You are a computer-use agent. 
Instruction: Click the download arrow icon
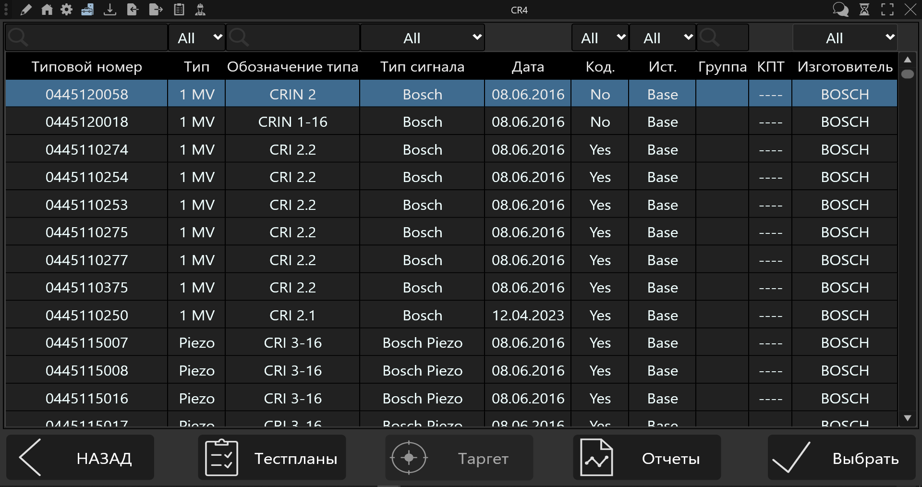click(110, 9)
